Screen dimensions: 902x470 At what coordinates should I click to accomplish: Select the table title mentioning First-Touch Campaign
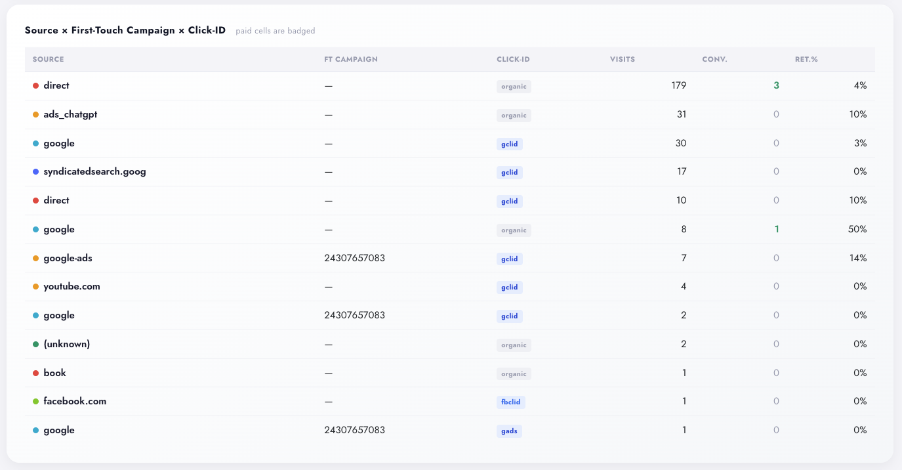[x=125, y=31]
